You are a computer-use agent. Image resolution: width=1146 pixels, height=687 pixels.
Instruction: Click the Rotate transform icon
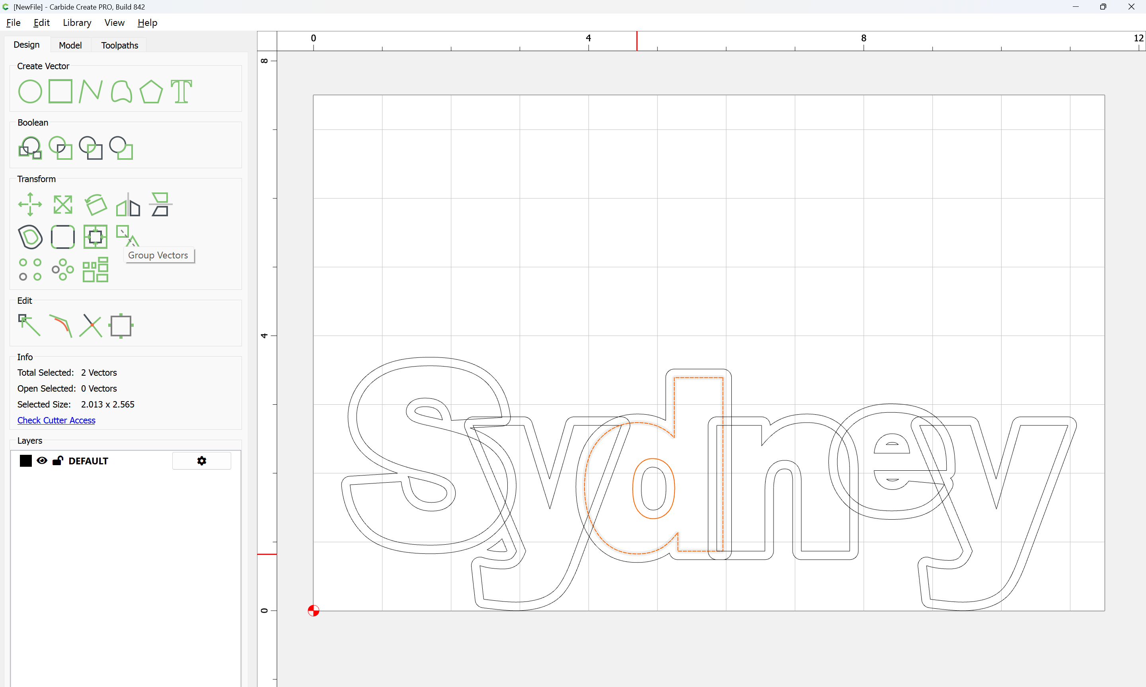coord(95,204)
